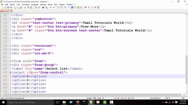Image resolution: width=188 pixels, height=105 pixels.
Task: Click the Save Recorded Macro icon
Action: pyautogui.click(x=98, y=8)
